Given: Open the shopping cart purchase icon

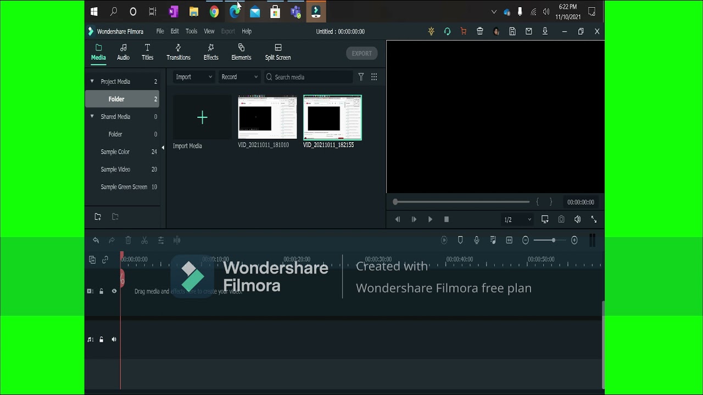Looking at the screenshot, I should point(464,31).
